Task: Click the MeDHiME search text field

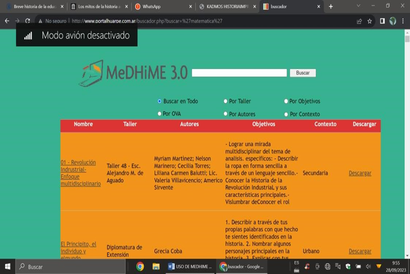Action: click(x=239, y=73)
